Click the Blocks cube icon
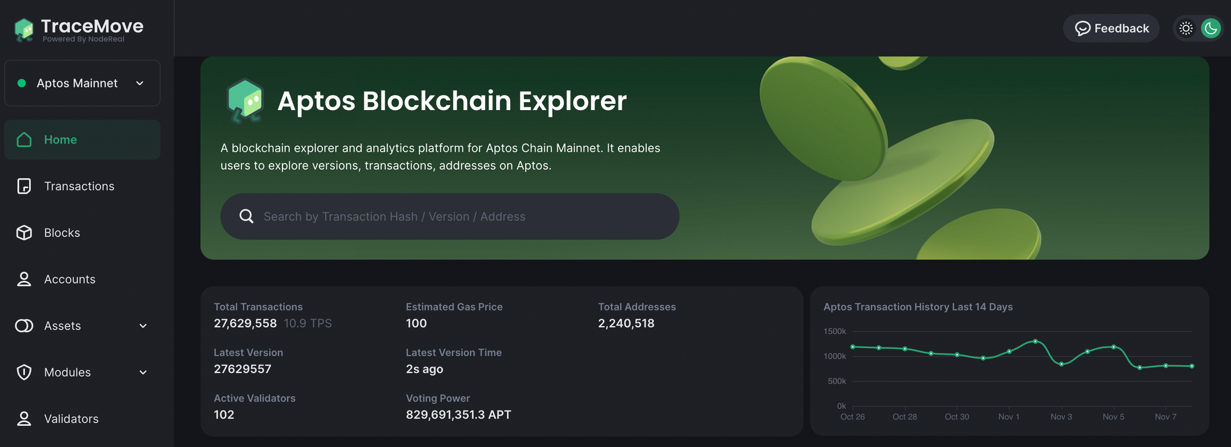1231x447 pixels. (24, 232)
